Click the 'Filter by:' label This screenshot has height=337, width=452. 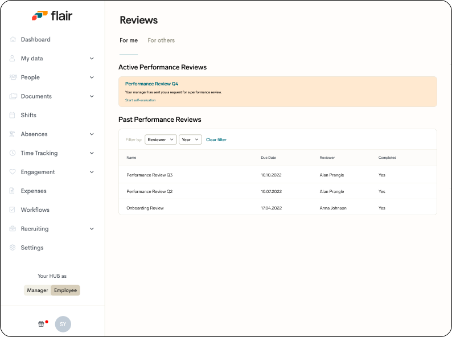click(134, 139)
